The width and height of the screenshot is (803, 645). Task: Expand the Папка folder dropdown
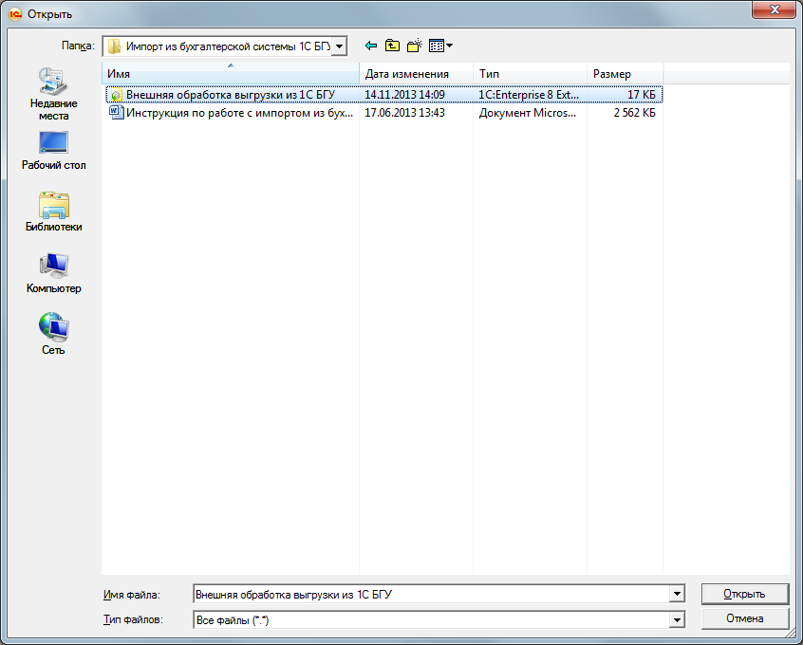(341, 46)
